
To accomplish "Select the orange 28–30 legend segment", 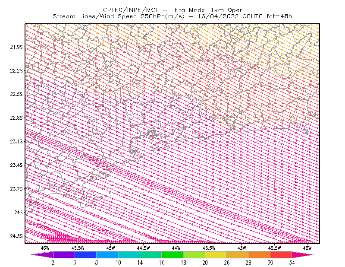I will 260,254.
